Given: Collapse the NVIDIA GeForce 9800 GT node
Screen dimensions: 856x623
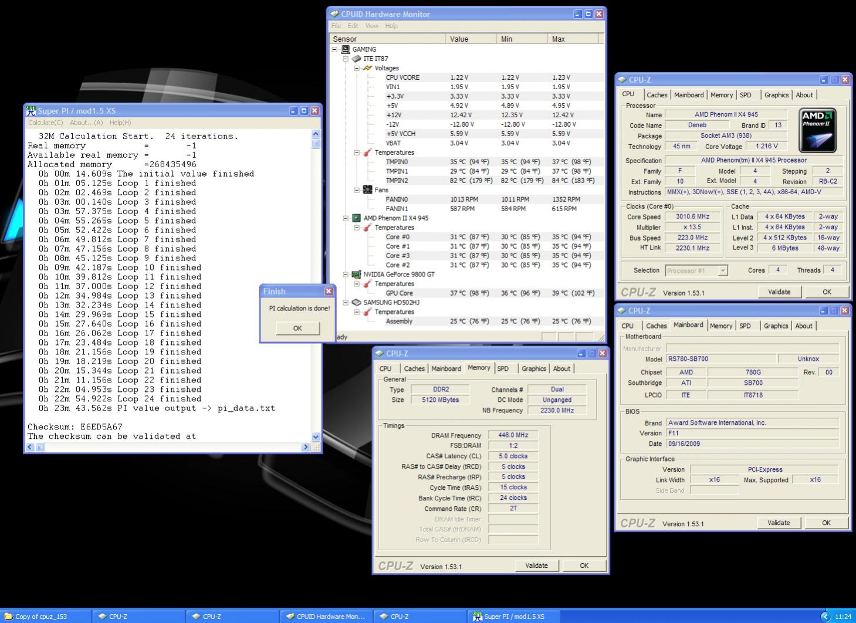Looking at the screenshot, I should click(x=346, y=275).
